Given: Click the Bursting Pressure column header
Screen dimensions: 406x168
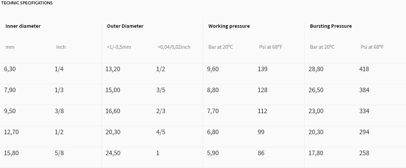Looking at the screenshot, I should click(331, 26).
